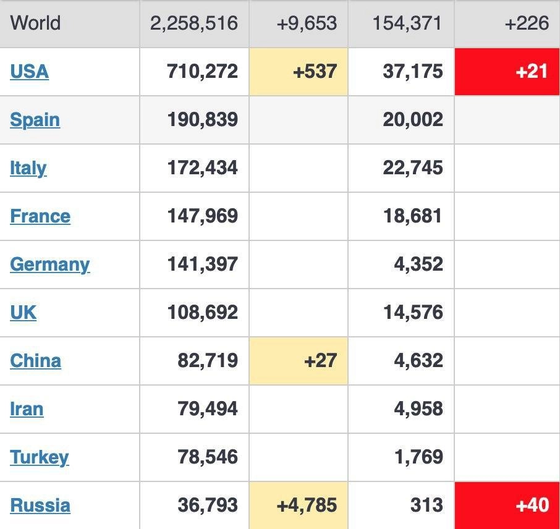The height and width of the screenshot is (529, 560).
Task: Click the Italy country link
Action: (28, 168)
